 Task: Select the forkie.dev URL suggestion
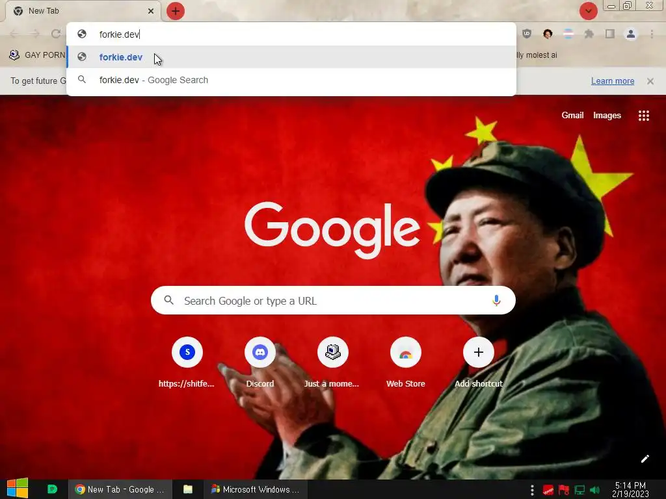pos(291,57)
